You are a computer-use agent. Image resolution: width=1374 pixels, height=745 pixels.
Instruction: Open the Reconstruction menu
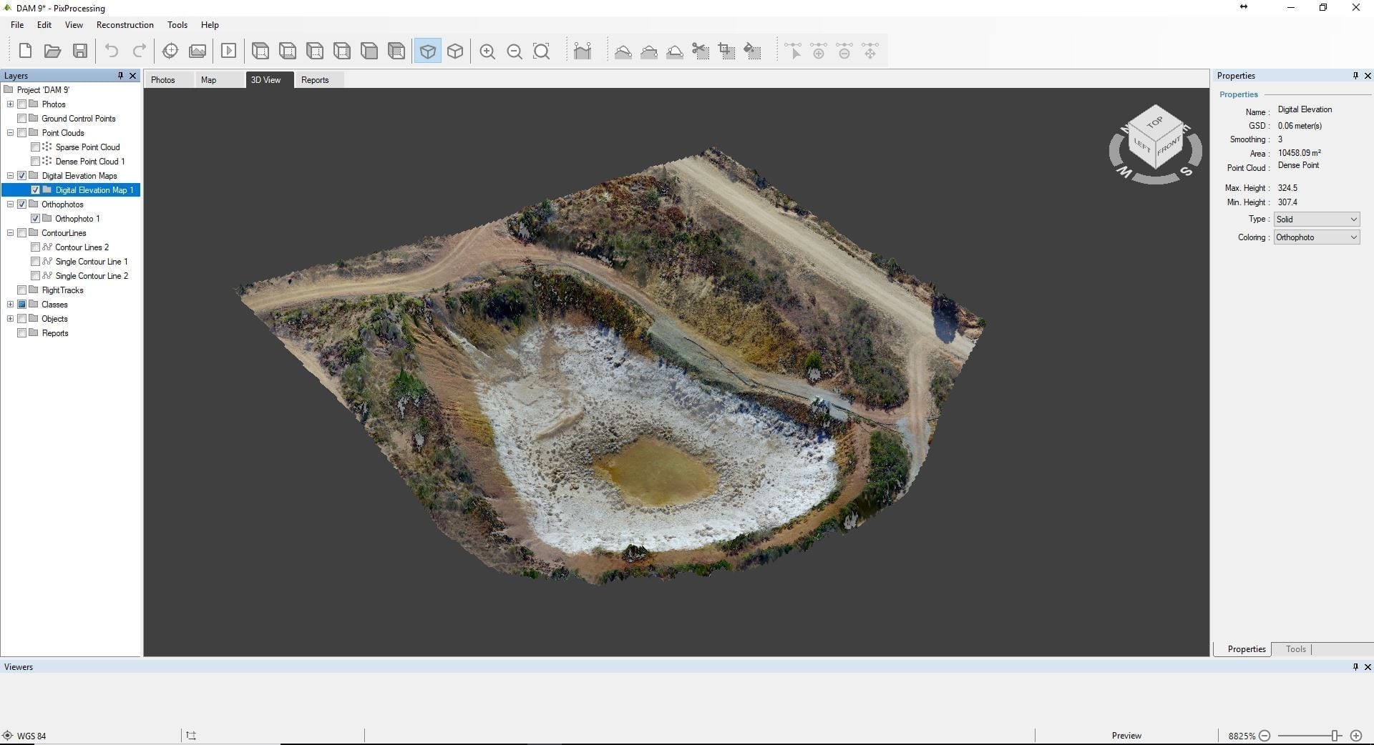tap(125, 25)
